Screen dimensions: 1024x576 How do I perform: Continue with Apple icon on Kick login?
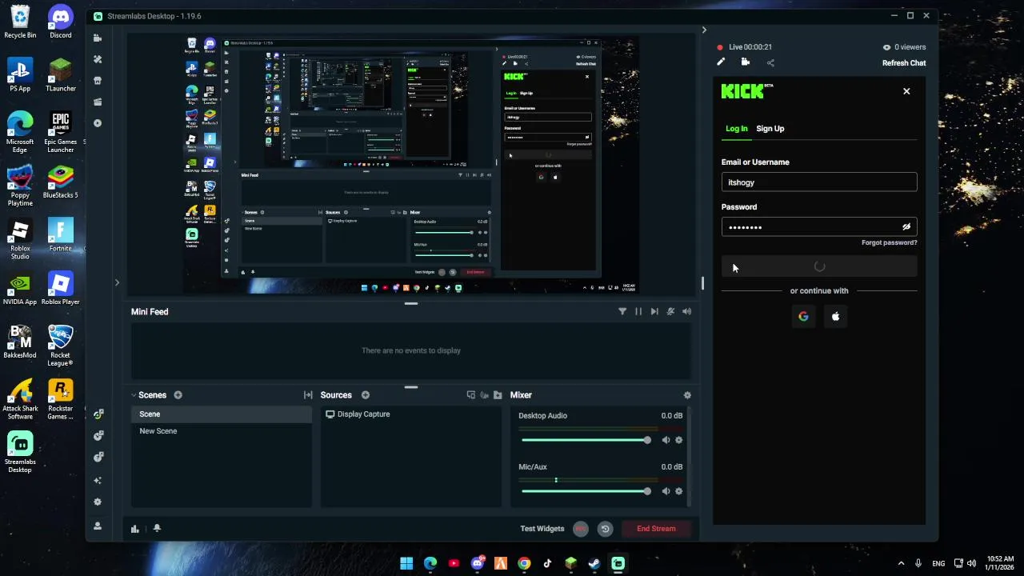click(835, 316)
